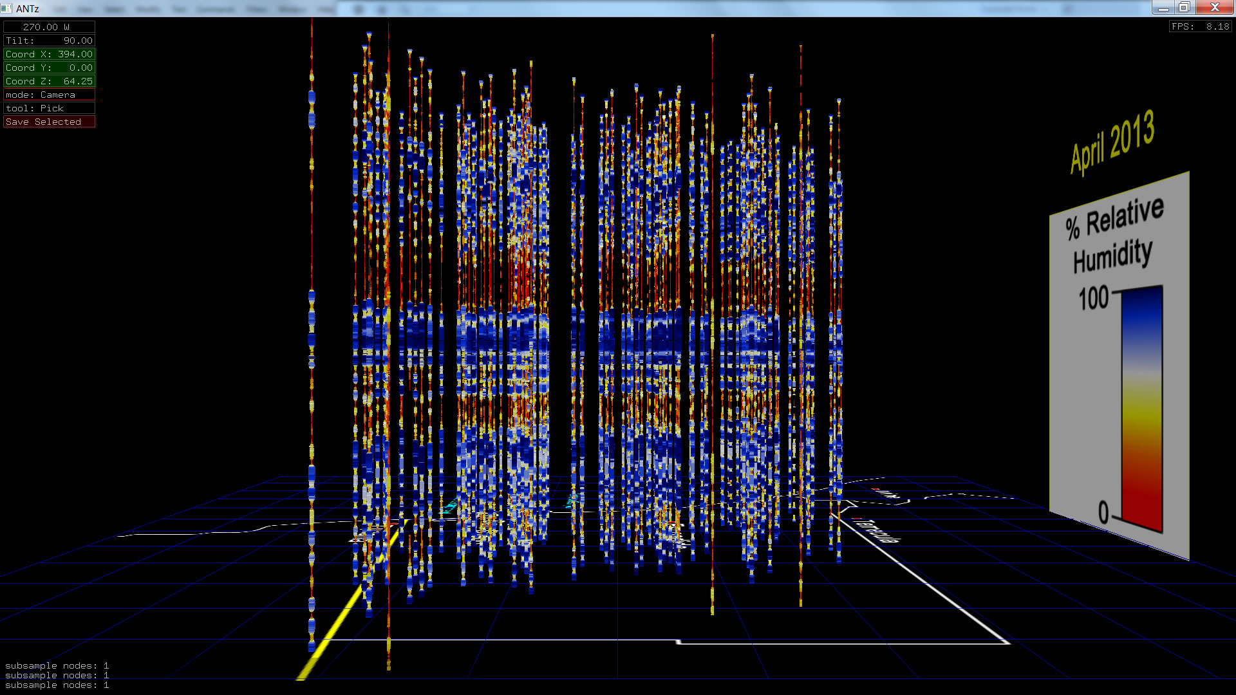The width and height of the screenshot is (1236, 695).
Task: Click the ANTz application icon in title bar
Action: (6, 8)
